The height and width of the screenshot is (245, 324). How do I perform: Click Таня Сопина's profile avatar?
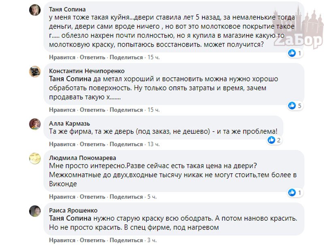35,10
